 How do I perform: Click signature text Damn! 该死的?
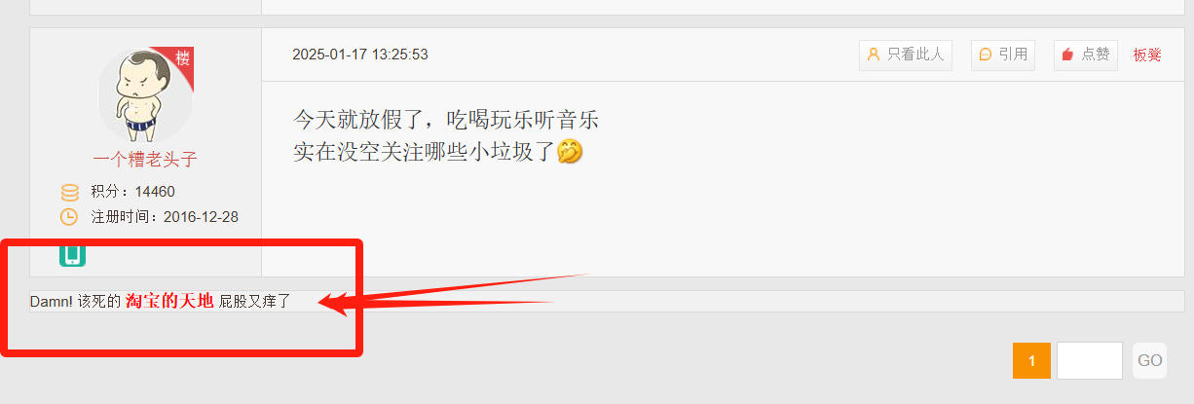(x=76, y=302)
